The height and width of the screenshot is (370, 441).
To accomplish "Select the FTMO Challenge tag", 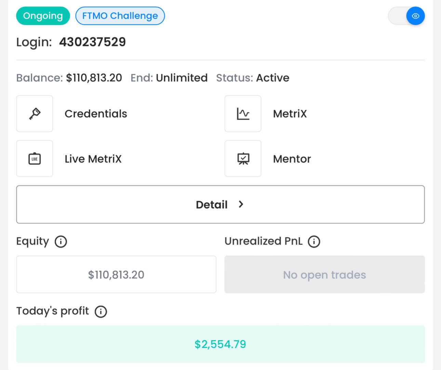I will (x=120, y=16).
